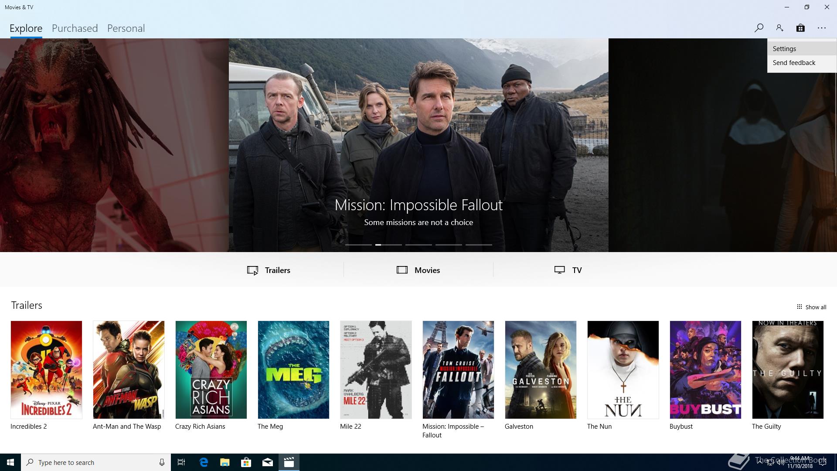Open the account sign-in icon
The height and width of the screenshot is (471, 837).
click(x=779, y=28)
